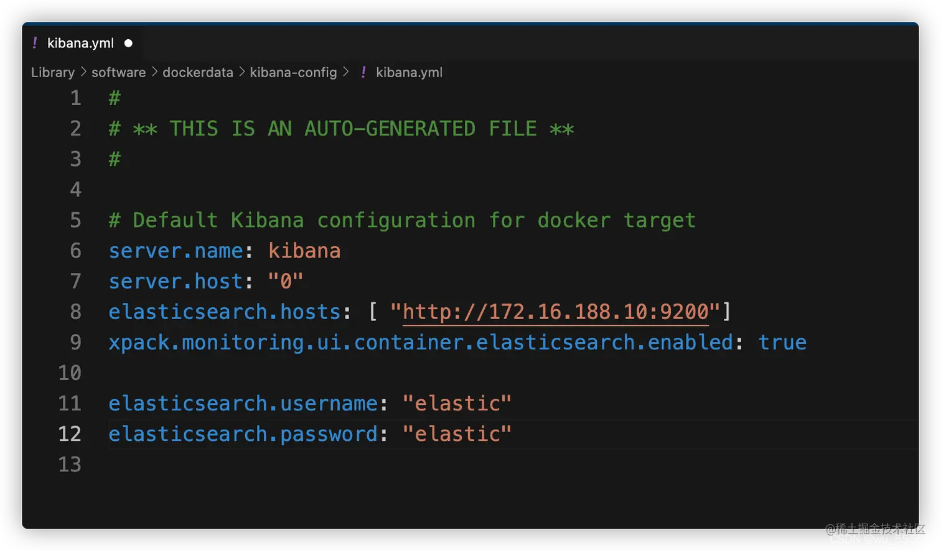Screen dimensions: 941x551
Task: Click the YAML icon in kibana.yml tab
Action: pos(35,43)
